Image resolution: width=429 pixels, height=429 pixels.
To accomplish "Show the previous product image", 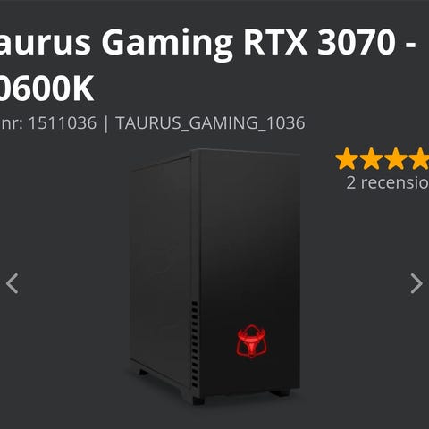I will click(13, 283).
